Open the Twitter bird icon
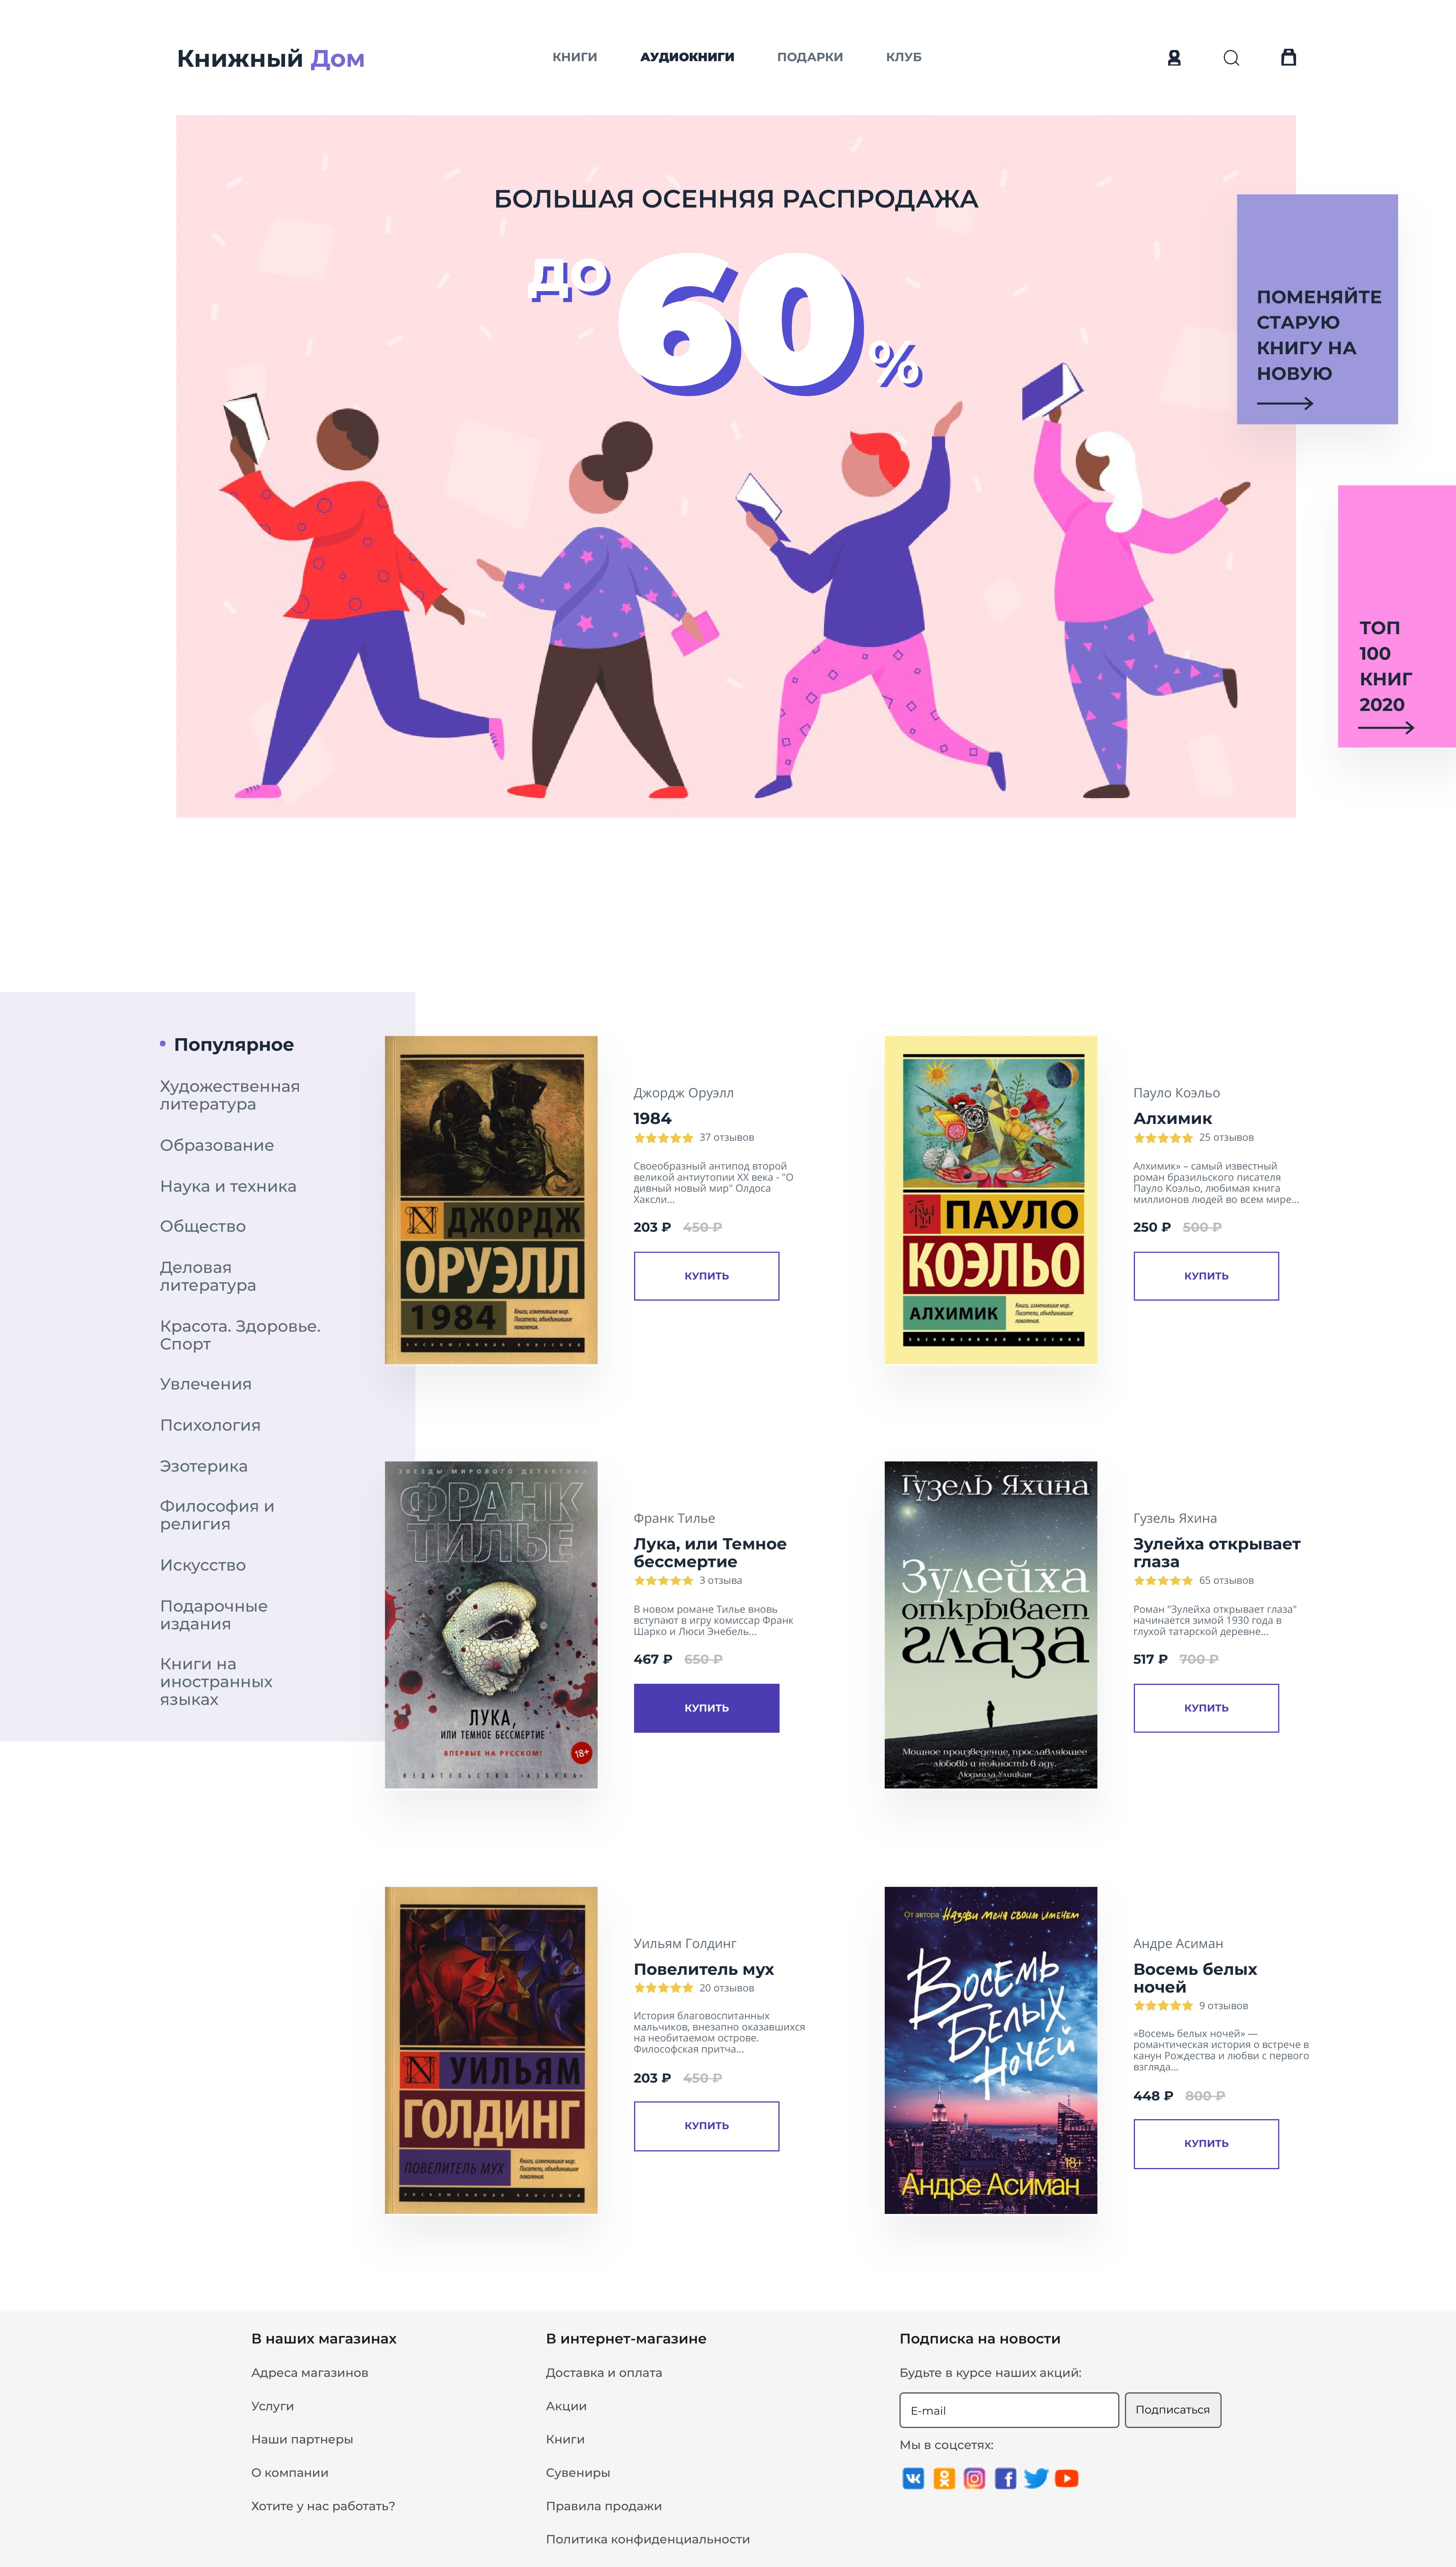1456x2567 pixels. click(1036, 2478)
